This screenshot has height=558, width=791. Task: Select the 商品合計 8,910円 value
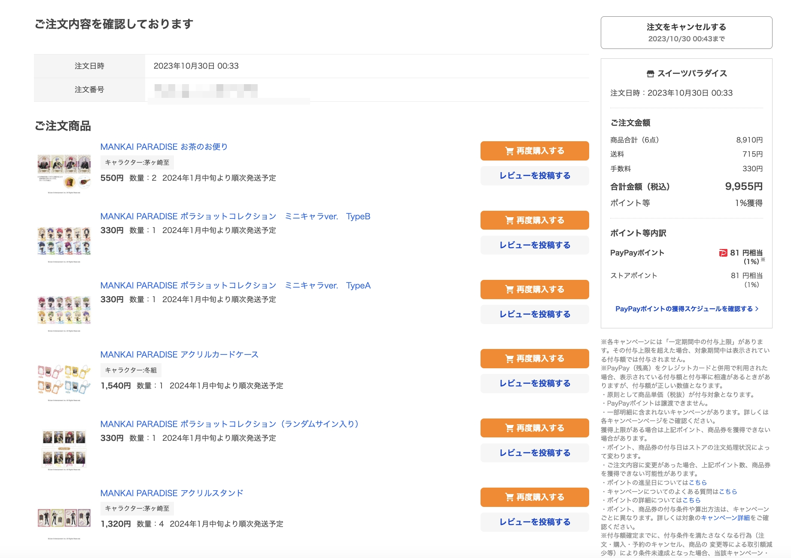pos(749,140)
